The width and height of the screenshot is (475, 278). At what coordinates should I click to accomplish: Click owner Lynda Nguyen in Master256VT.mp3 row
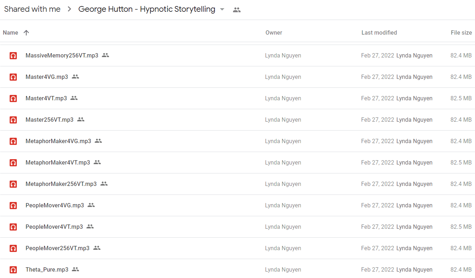click(x=283, y=120)
